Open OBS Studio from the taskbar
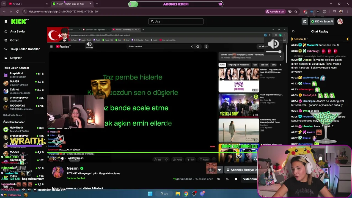The image size is (352, 198). tap(194, 194)
